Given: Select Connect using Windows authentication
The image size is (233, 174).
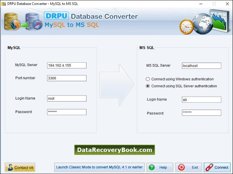Looking at the screenshot, I should point(149,79).
